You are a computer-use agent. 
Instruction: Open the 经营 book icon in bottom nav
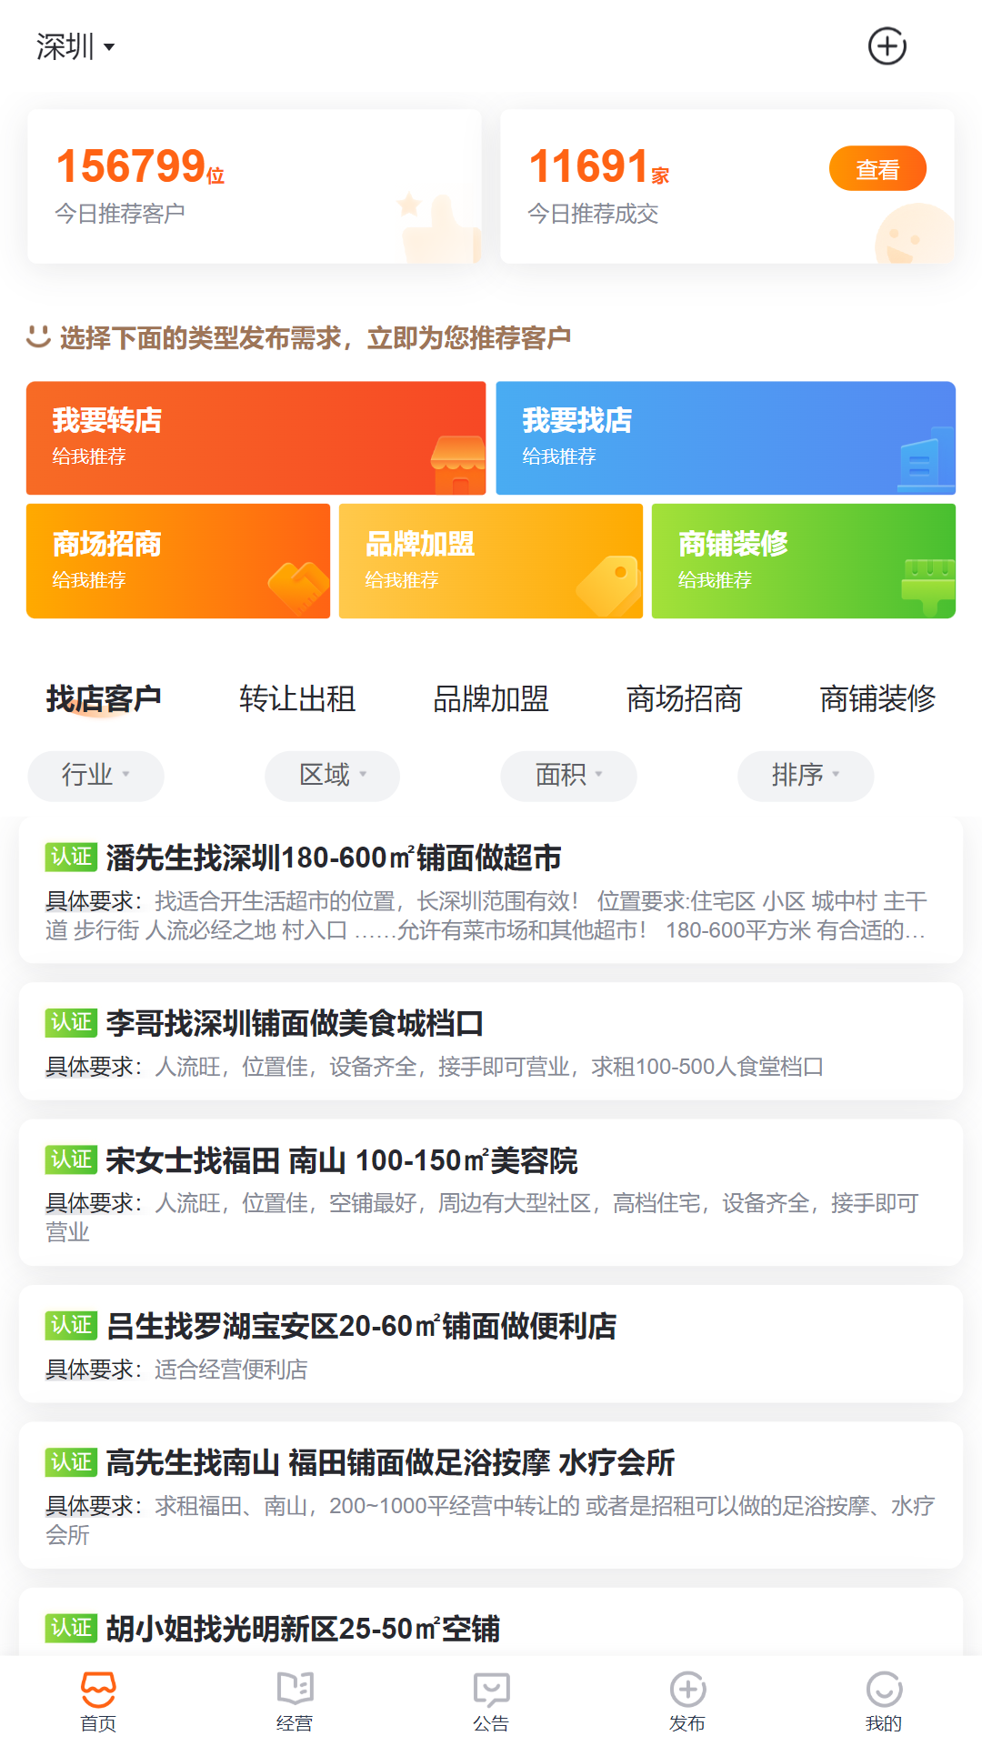click(295, 1701)
